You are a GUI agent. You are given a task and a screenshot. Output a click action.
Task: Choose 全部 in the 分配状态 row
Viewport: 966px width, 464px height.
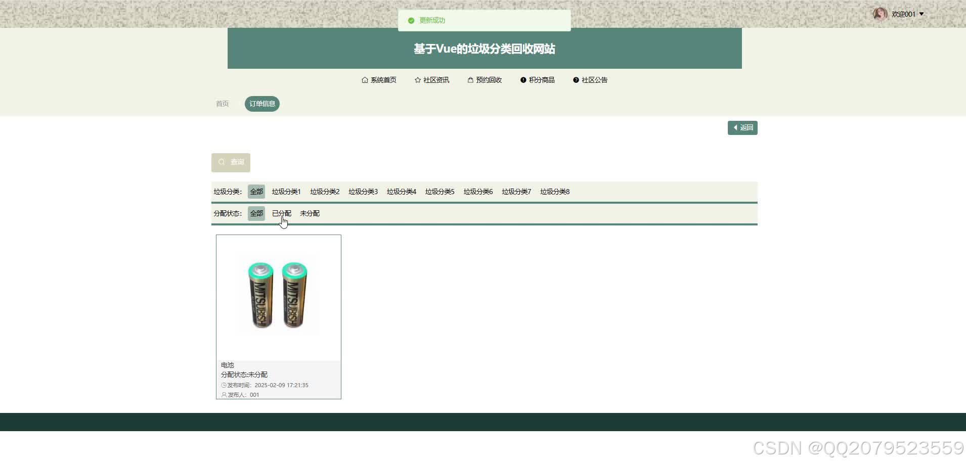256,213
